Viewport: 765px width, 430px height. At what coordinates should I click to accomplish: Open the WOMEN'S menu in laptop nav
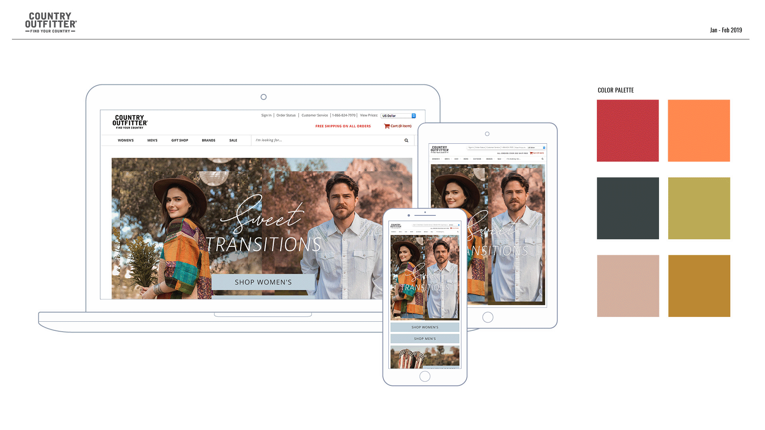pos(126,141)
